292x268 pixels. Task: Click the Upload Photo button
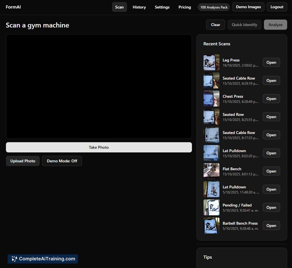click(x=23, y=161)
